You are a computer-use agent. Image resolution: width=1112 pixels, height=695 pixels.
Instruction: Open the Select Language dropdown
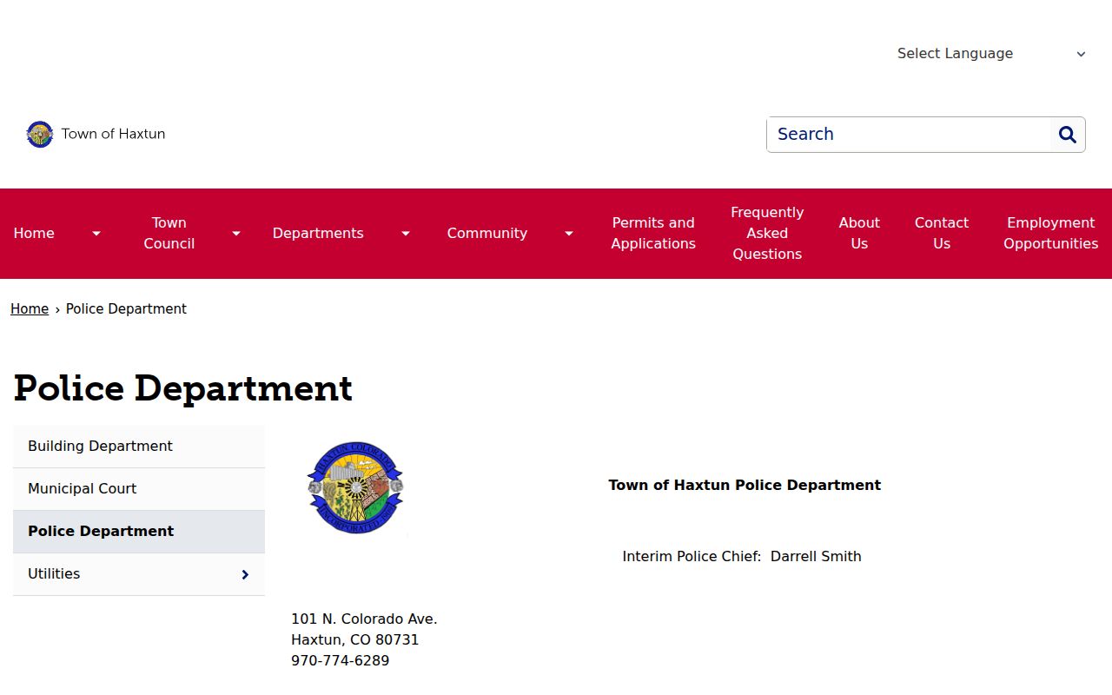point(990,54)
